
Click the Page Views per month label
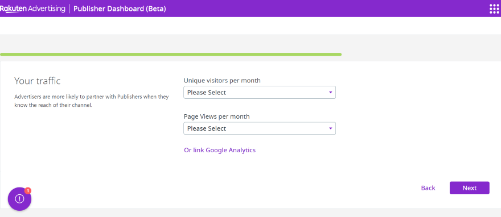tap(217, 116)
